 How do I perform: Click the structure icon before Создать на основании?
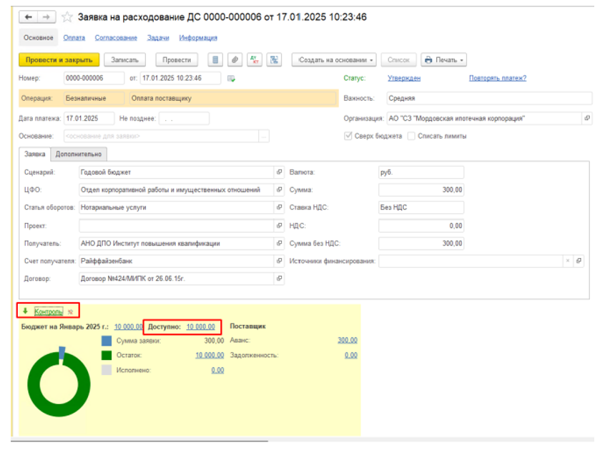275,60
